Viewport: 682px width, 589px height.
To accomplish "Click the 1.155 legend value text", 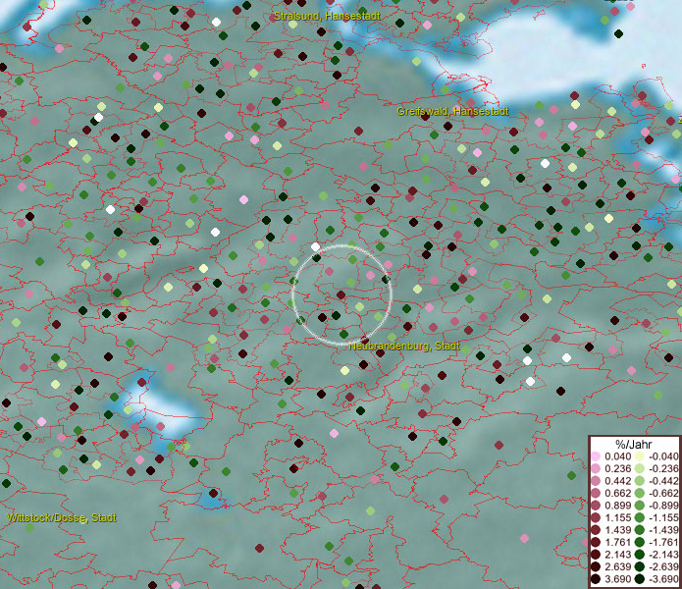I will 617,517.
